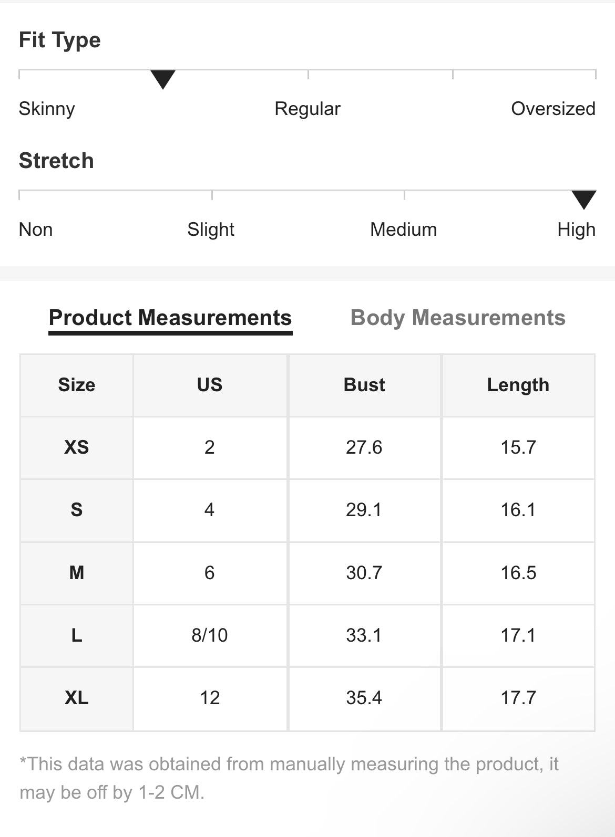Click the S size row label
This screenshot has width=615, height=837.
click(77, 510)
